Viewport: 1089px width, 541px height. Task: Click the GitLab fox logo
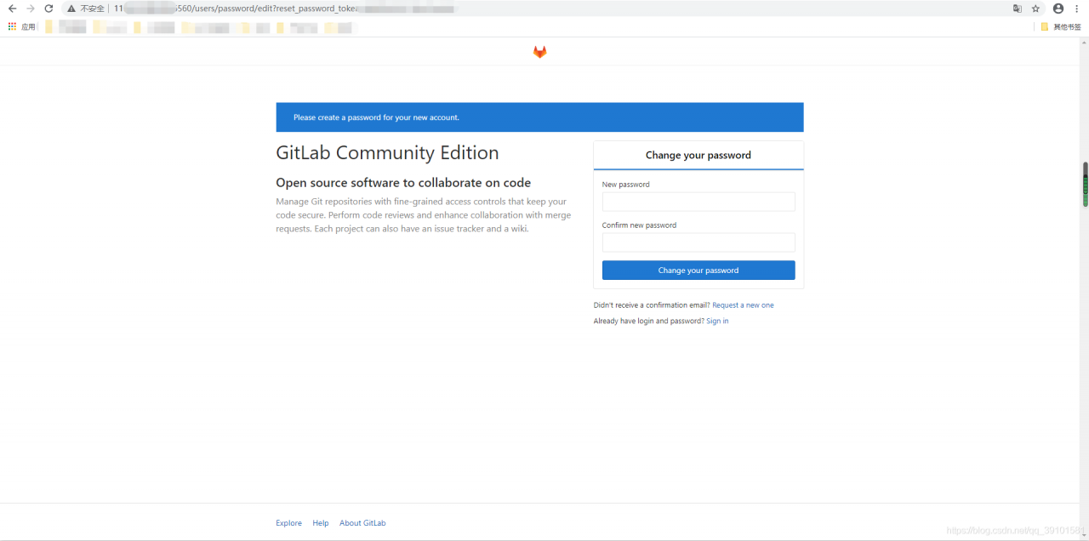coord(539,52)
